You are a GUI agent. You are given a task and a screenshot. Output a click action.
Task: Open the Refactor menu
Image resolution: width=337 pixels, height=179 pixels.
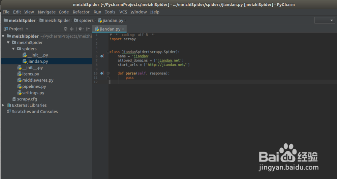tap(81, 12)
